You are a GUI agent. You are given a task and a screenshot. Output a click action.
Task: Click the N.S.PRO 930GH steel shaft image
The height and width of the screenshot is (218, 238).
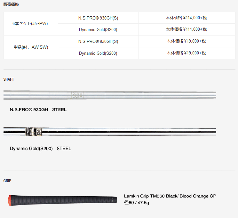coord(110,95)
